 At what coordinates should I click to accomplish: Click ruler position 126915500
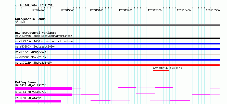(213, 10)
